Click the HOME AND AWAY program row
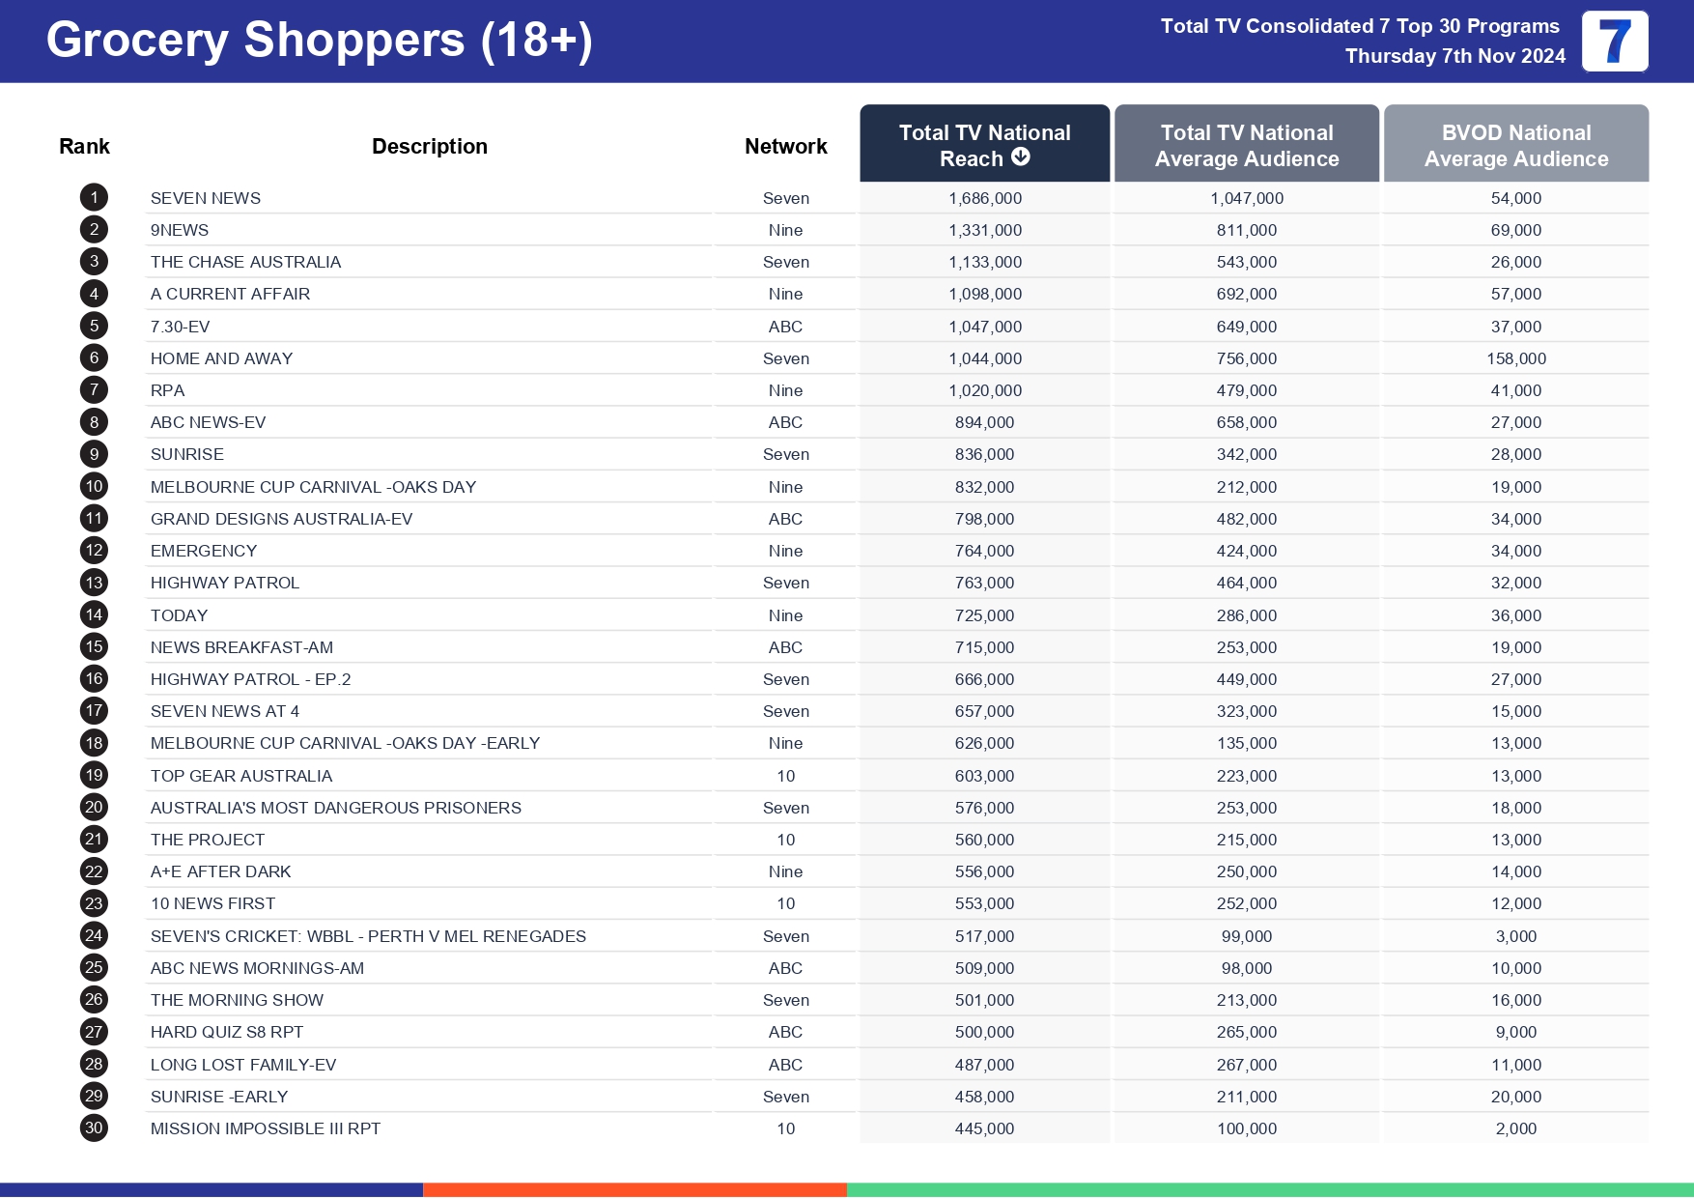This screenshot has width=1694, height=1199. click(x=221, y=358)
